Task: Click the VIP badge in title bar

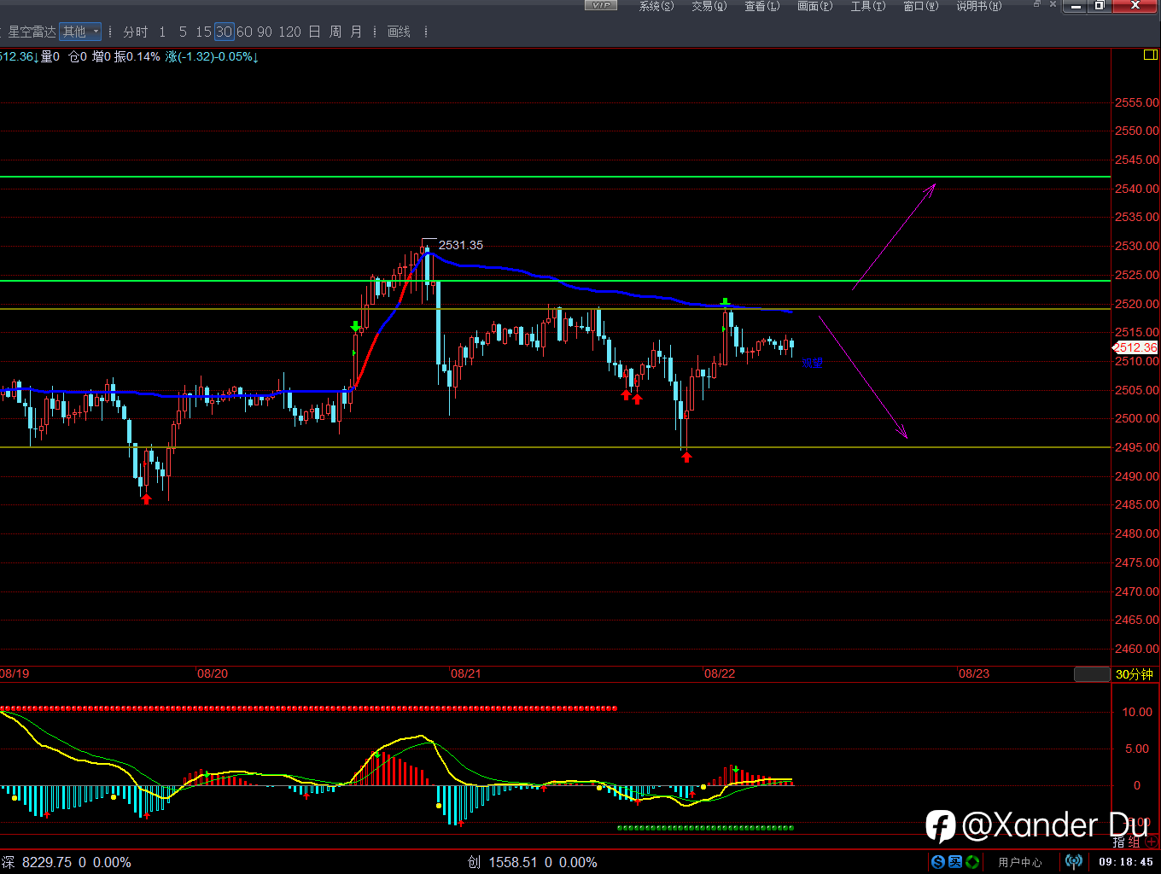Action: coord(601,6)
